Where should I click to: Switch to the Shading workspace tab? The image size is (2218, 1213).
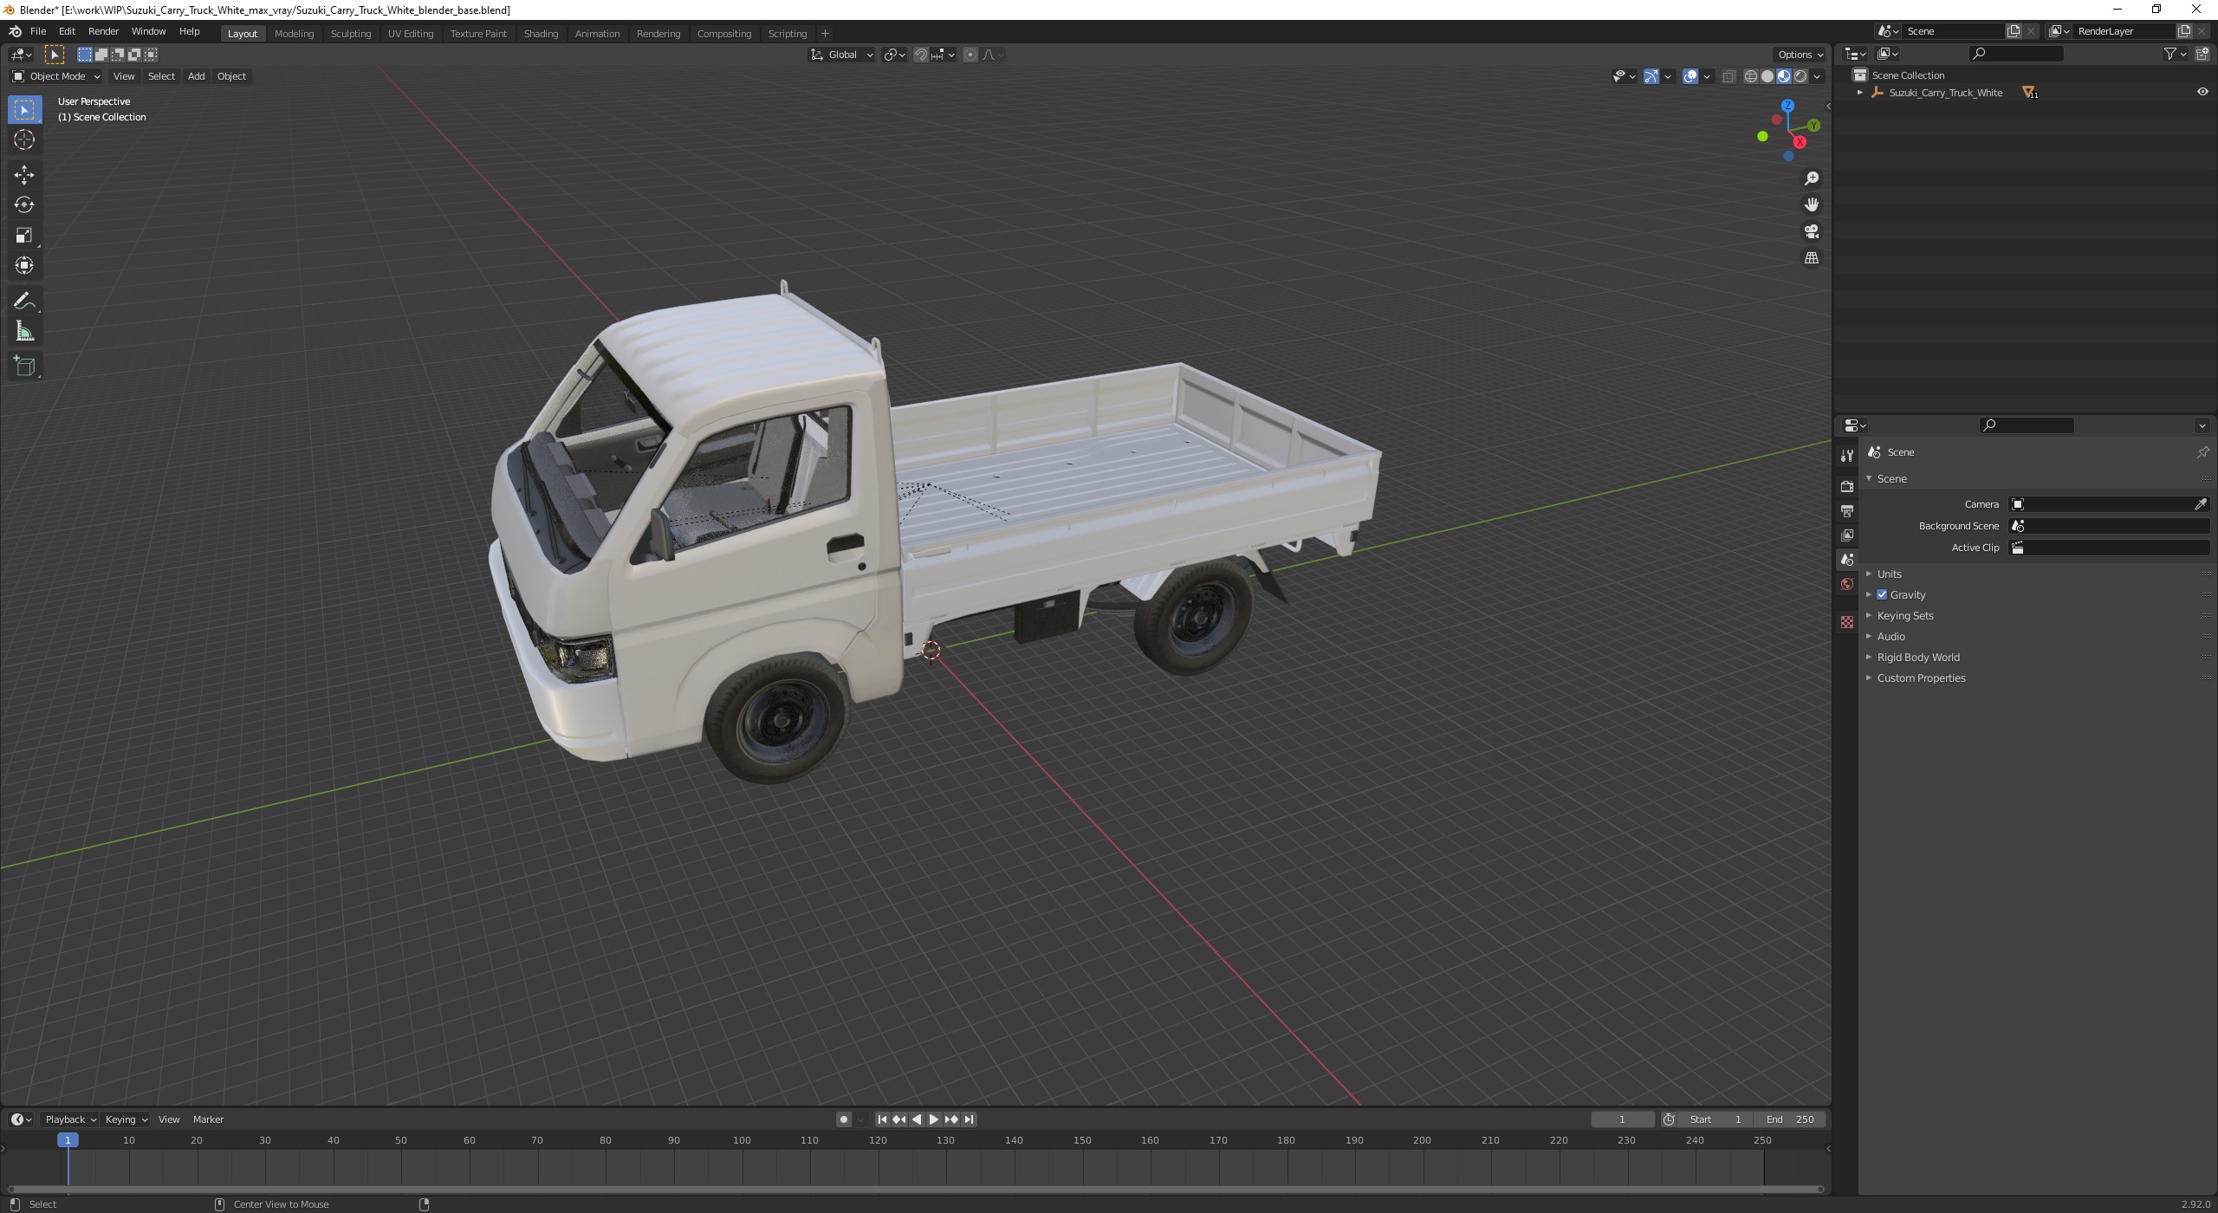click(x=540, y=33)
